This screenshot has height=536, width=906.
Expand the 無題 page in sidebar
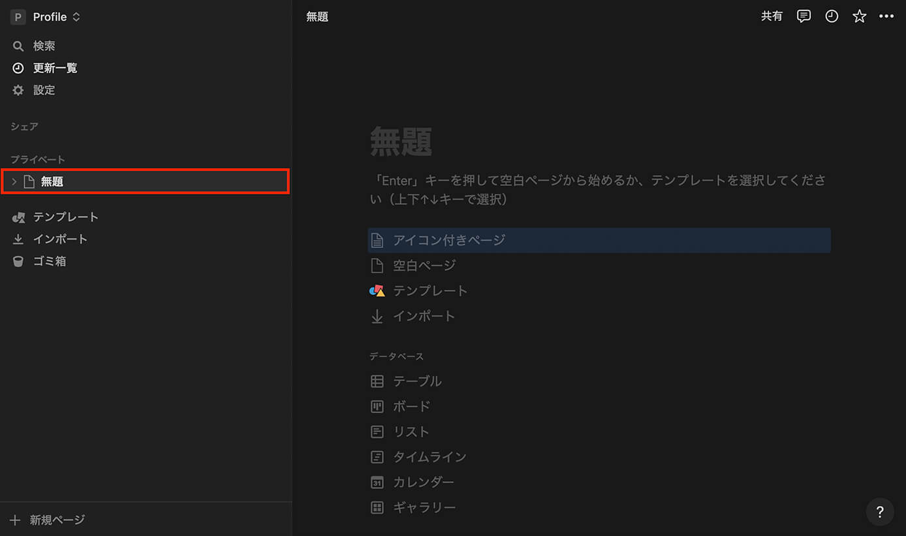point(14,181)
